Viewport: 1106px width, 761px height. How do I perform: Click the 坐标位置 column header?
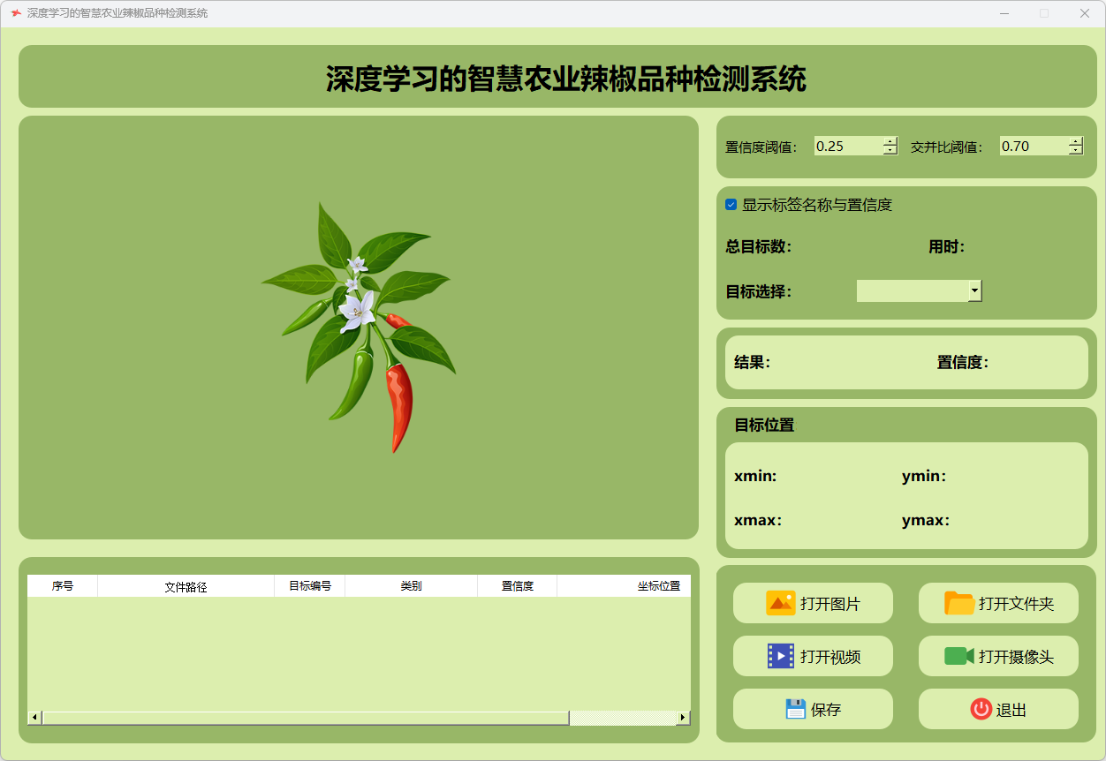coord(625,586)
